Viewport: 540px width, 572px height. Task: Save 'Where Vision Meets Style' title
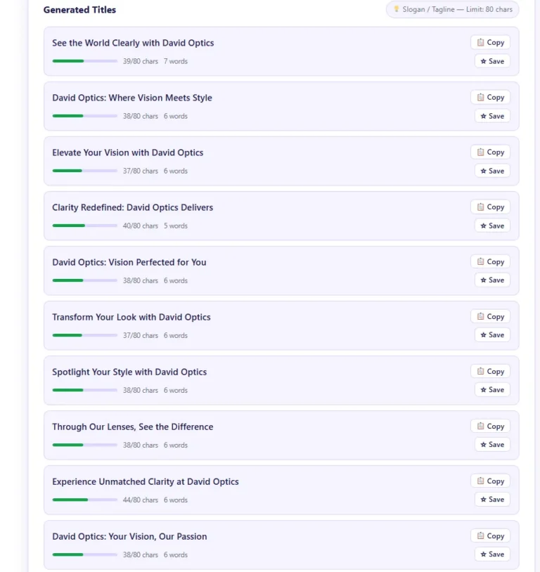[492, 116]
